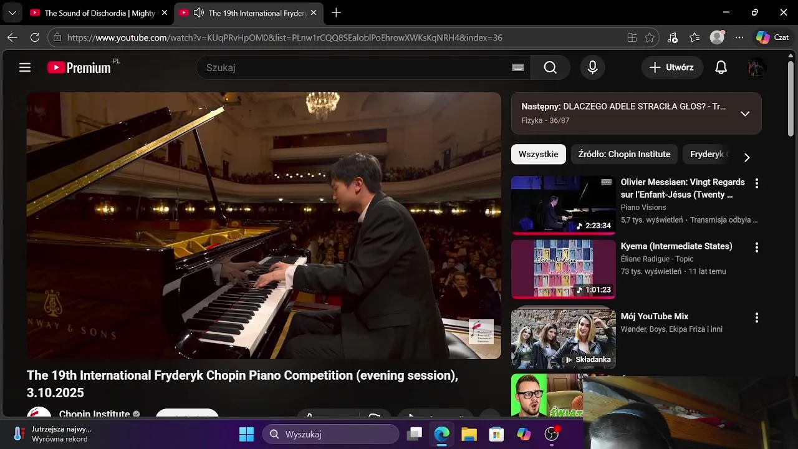
Task: Open Olivier Messiaen Vingt Regards video thumbnail
Action: point(564,205)
